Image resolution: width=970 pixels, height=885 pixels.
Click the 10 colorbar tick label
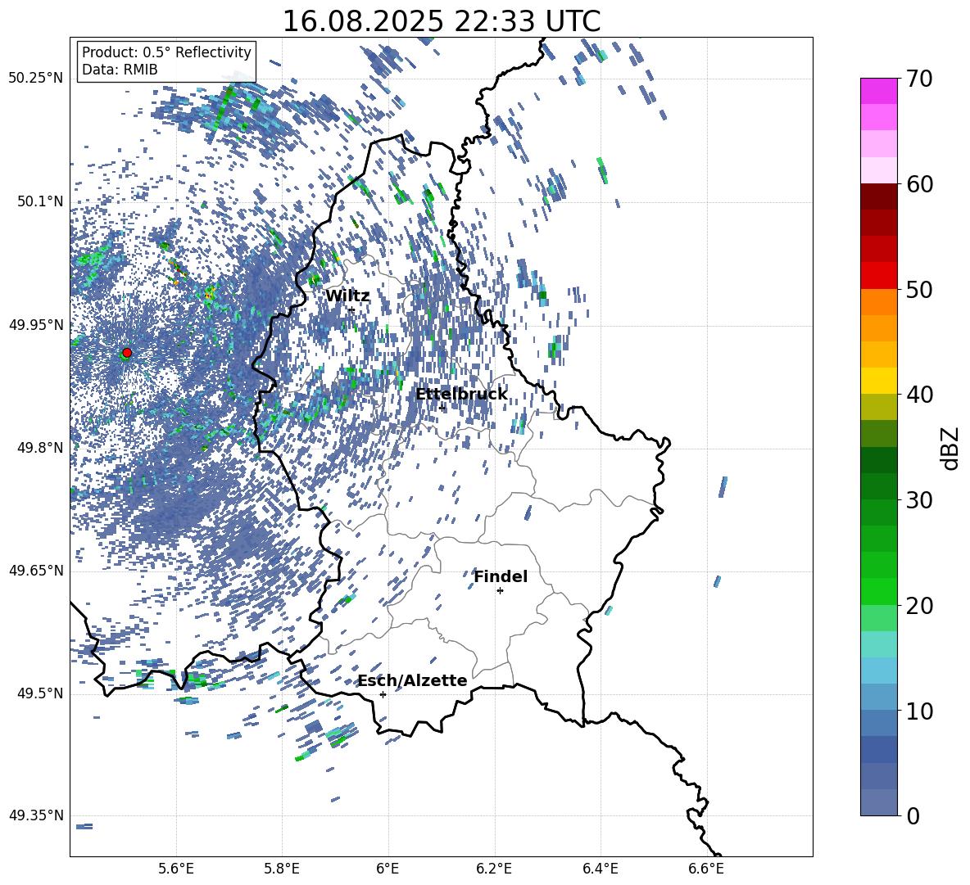[x=919, y=711]
